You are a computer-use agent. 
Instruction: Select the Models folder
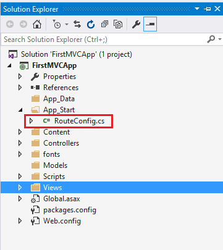55,165
